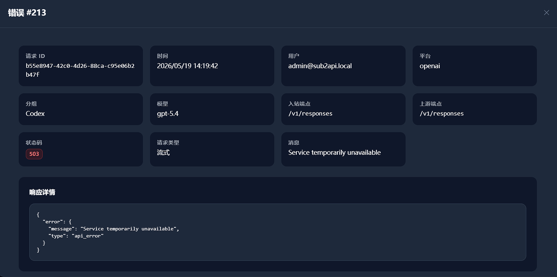Click the 请求类型 label

tap(168, 143)
